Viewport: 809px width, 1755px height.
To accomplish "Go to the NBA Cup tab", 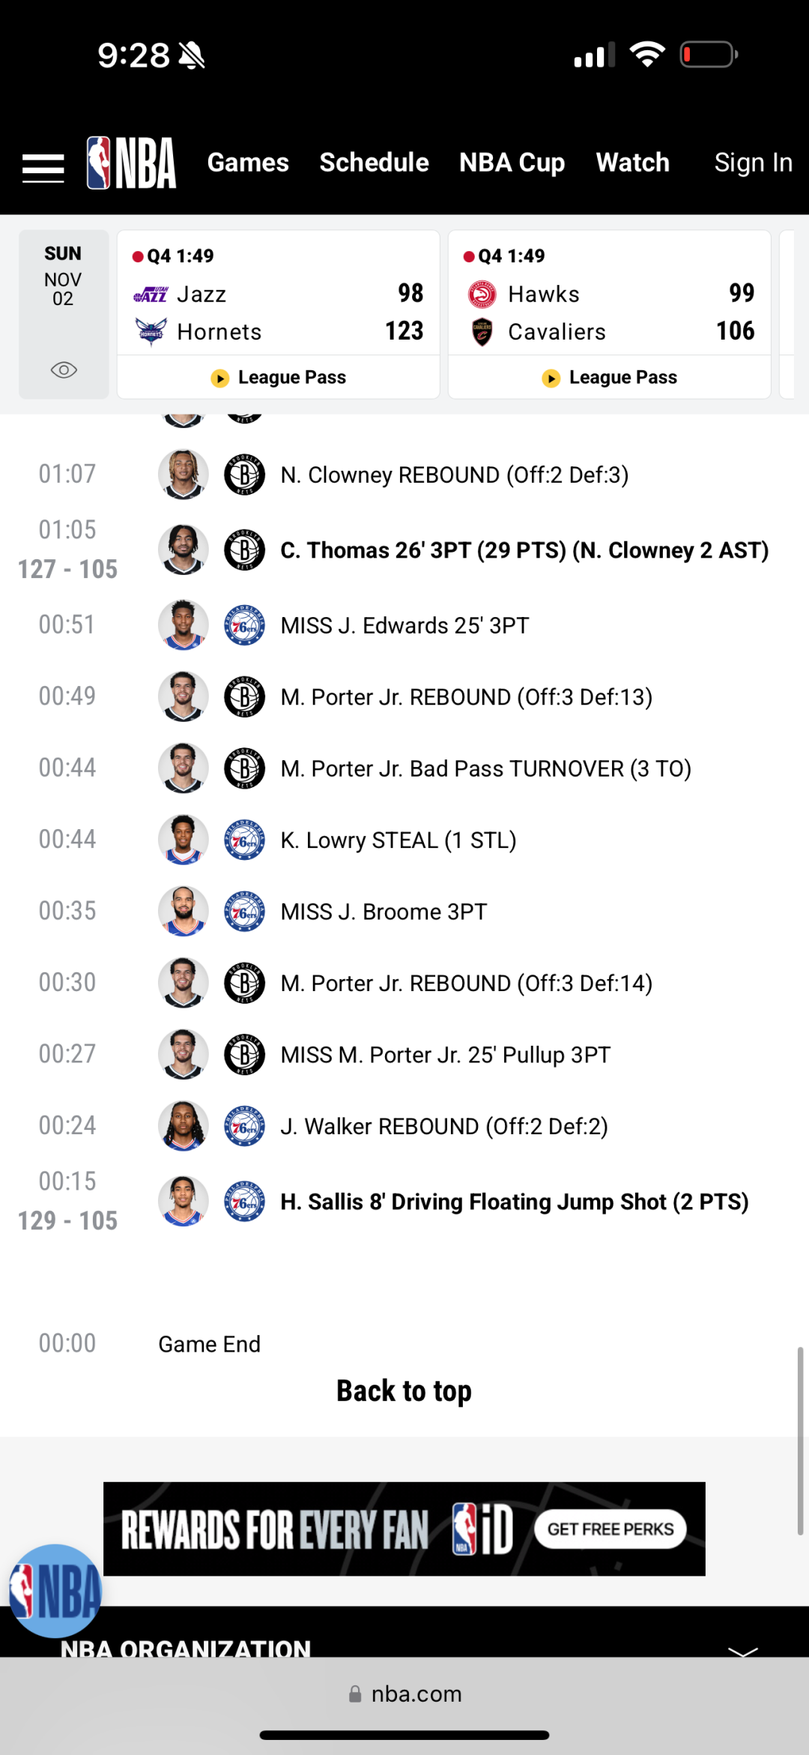I will (512, 163).
